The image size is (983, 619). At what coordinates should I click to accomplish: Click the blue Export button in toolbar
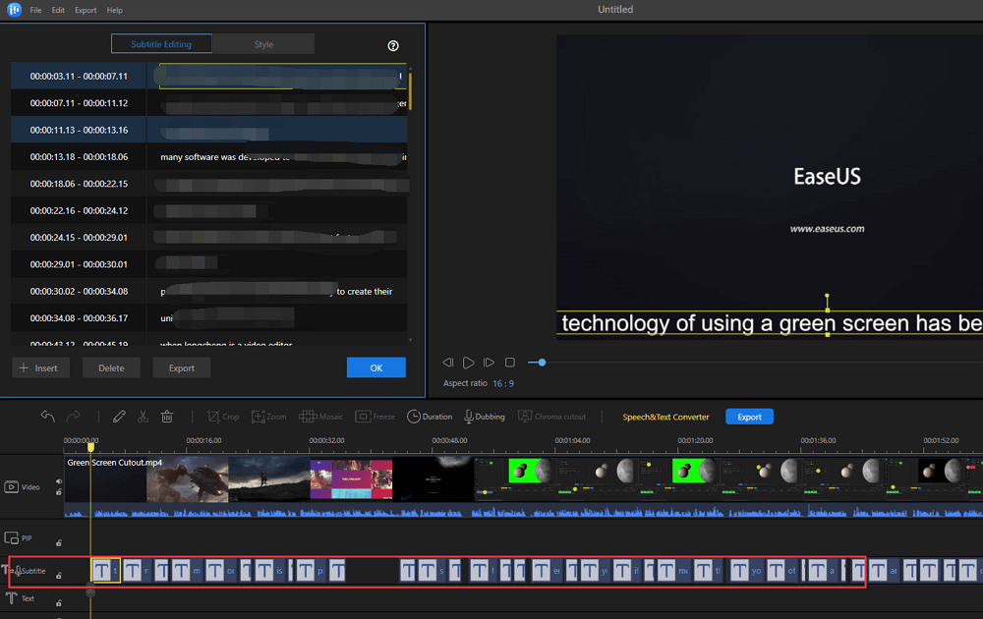(749, 417)
